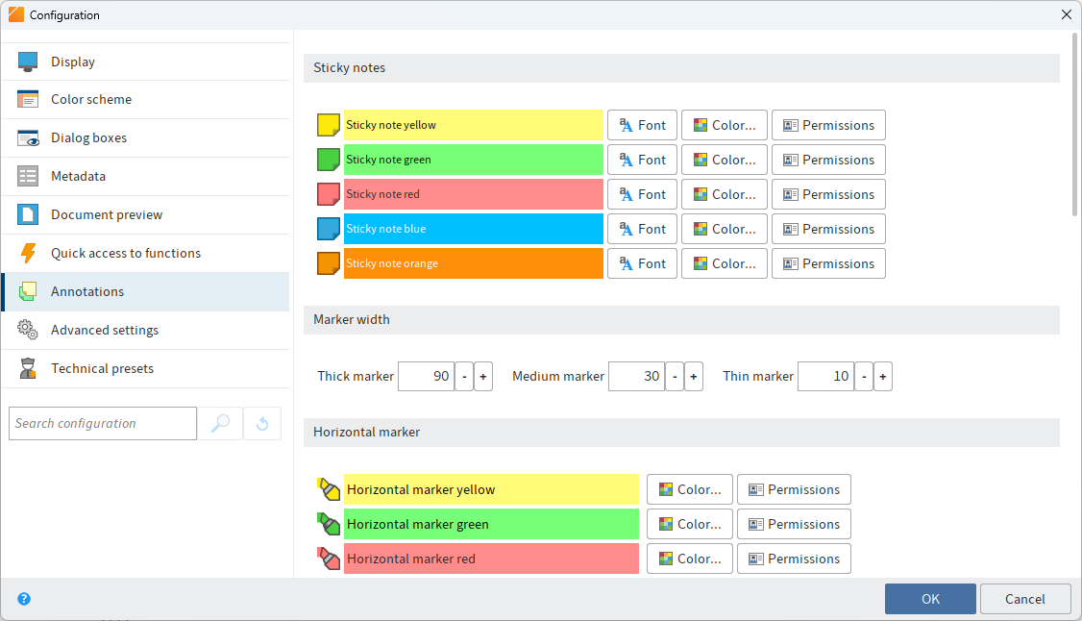
Task: Click the Color scheme palette icon
Action: pyautogui.click(x=27, y=99)
